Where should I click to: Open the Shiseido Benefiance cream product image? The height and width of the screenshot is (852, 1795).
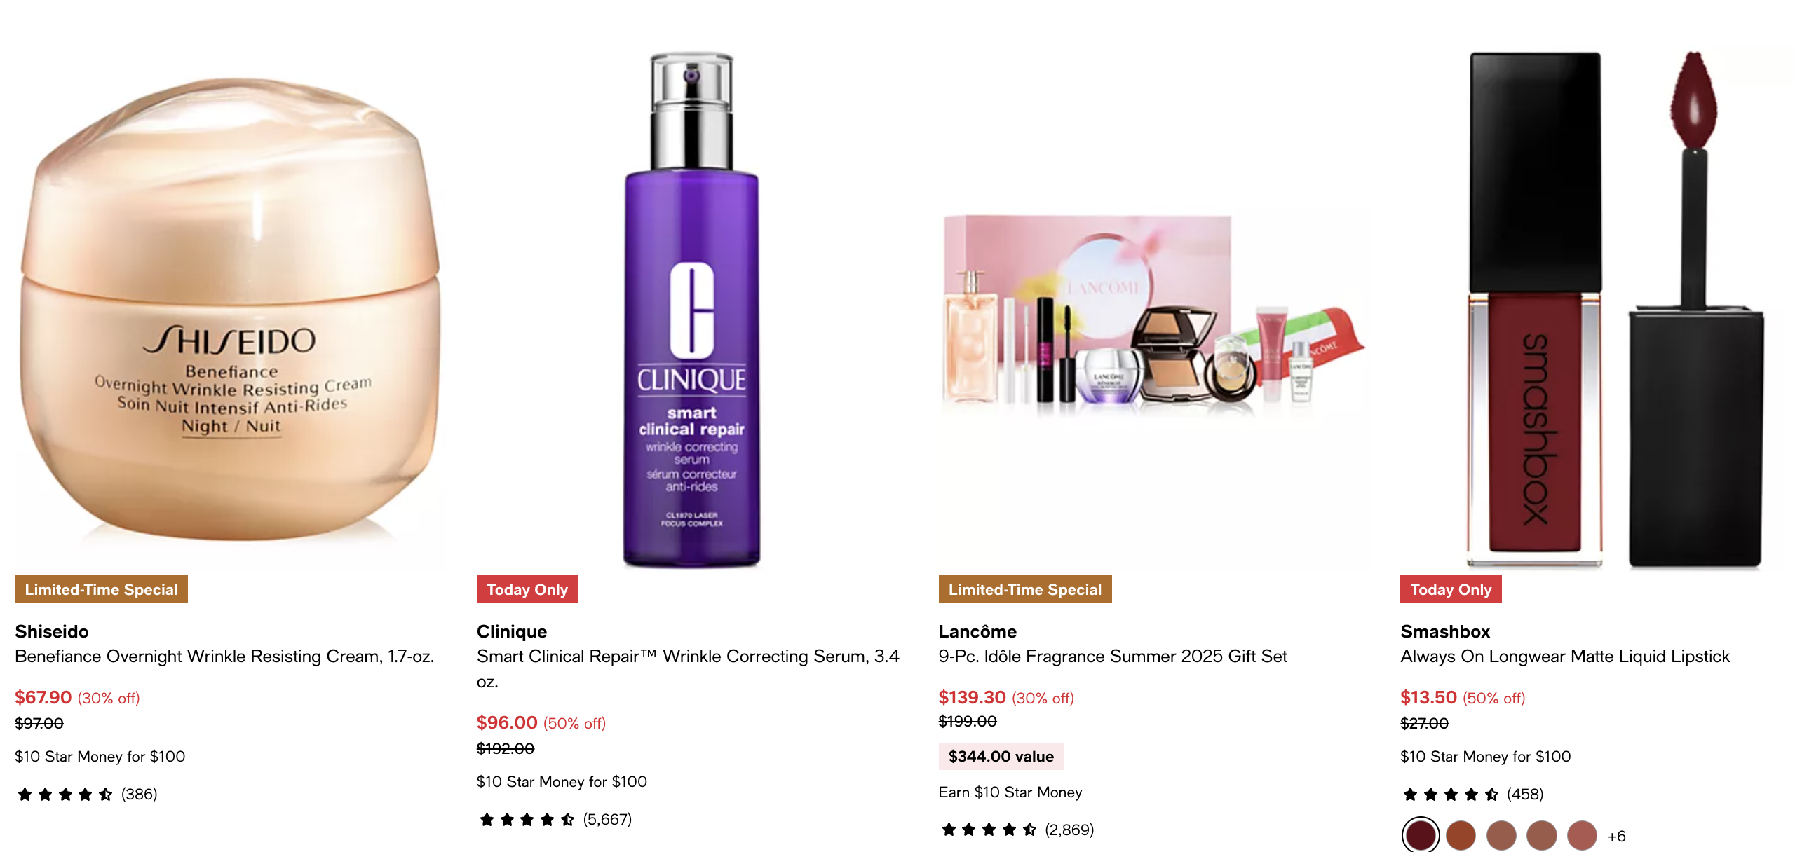pyautogui.click(x=231, y=308)
